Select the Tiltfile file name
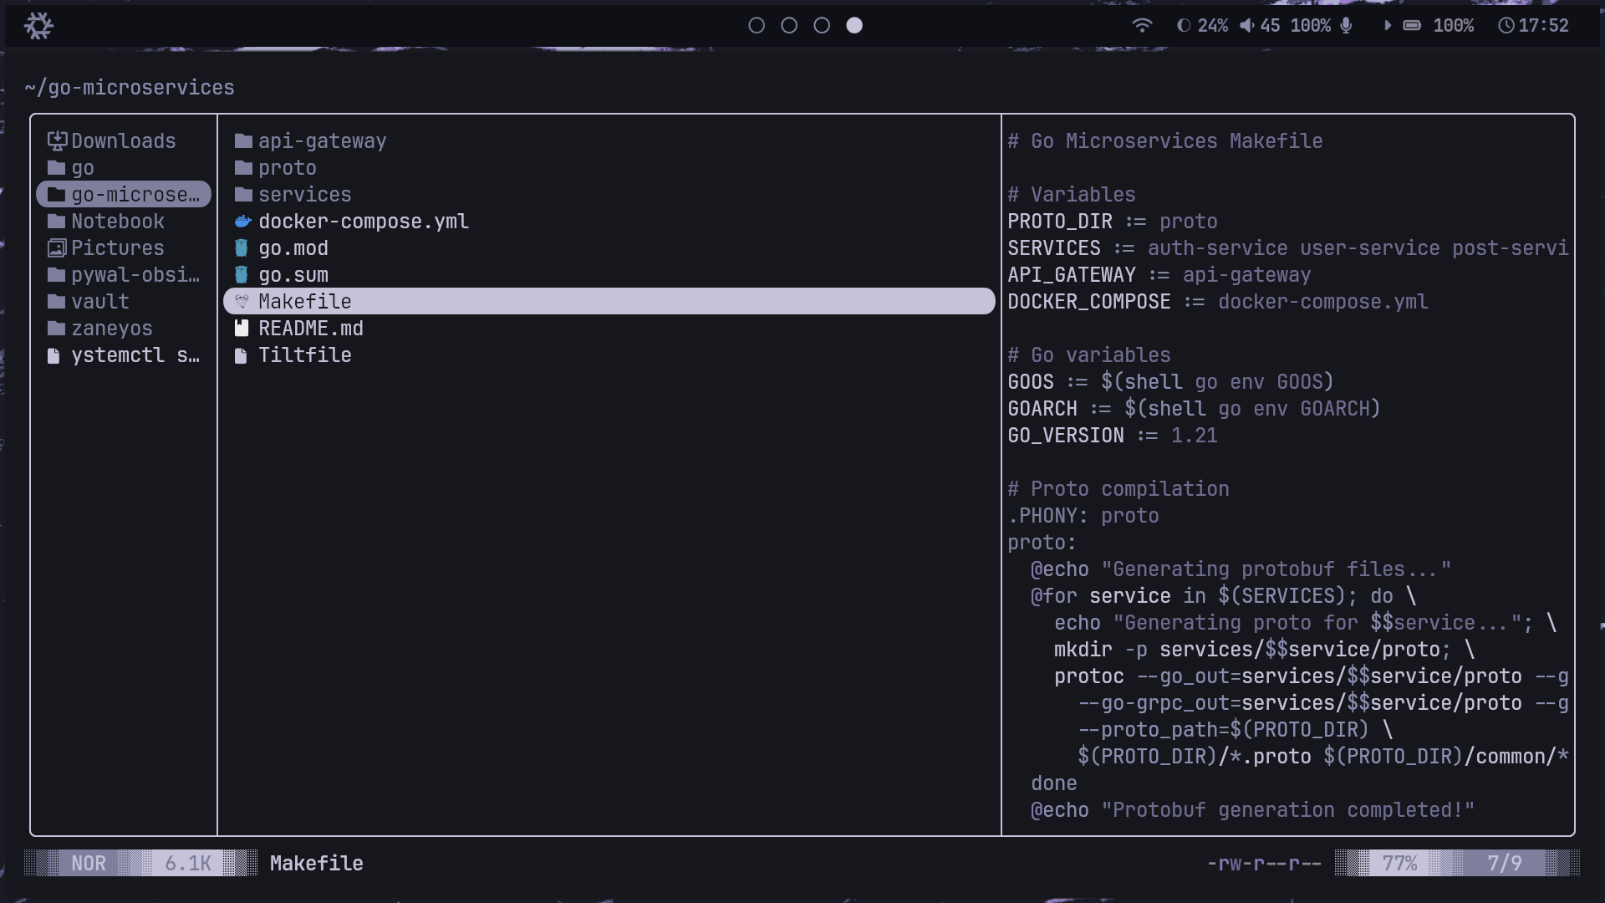Screen dimensions: 1605x903 pos(305,355)
